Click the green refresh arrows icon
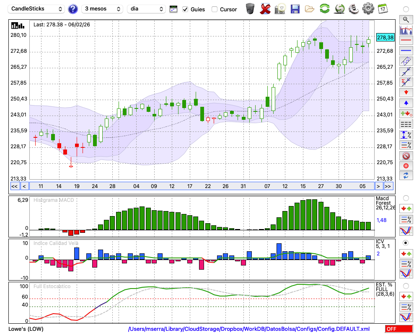Viewport: 419px width, 335px height. click(324, 9)
